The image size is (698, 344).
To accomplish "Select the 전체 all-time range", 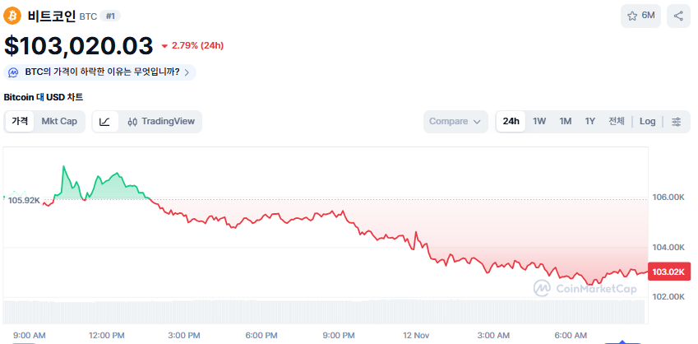I will tap(617, 122).
